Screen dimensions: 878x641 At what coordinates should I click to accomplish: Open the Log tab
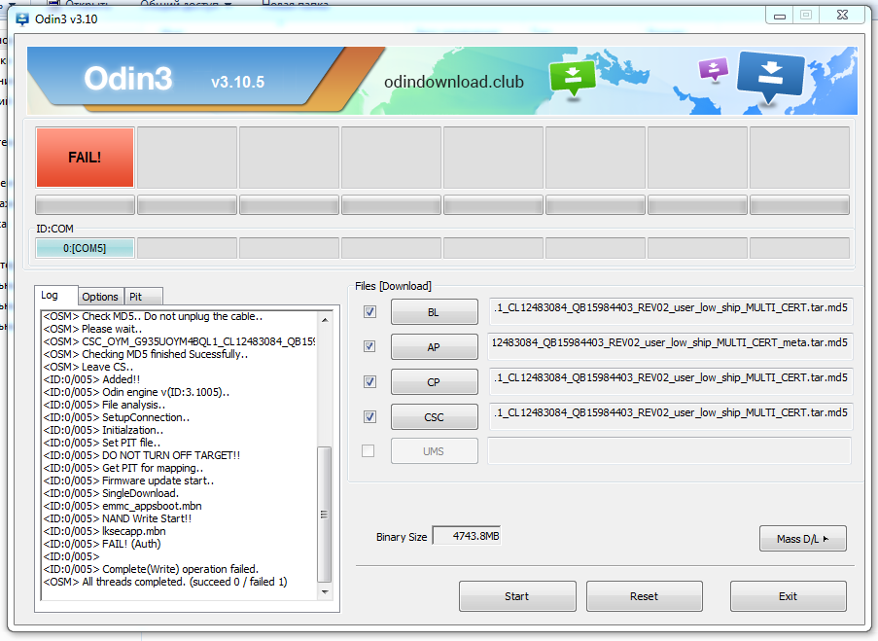pyautogui.click(x=55, y=296)
